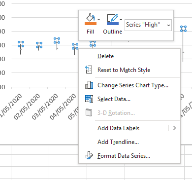
Task: Click the Format Data Series paint icon
Action: (x=89, y=155)
